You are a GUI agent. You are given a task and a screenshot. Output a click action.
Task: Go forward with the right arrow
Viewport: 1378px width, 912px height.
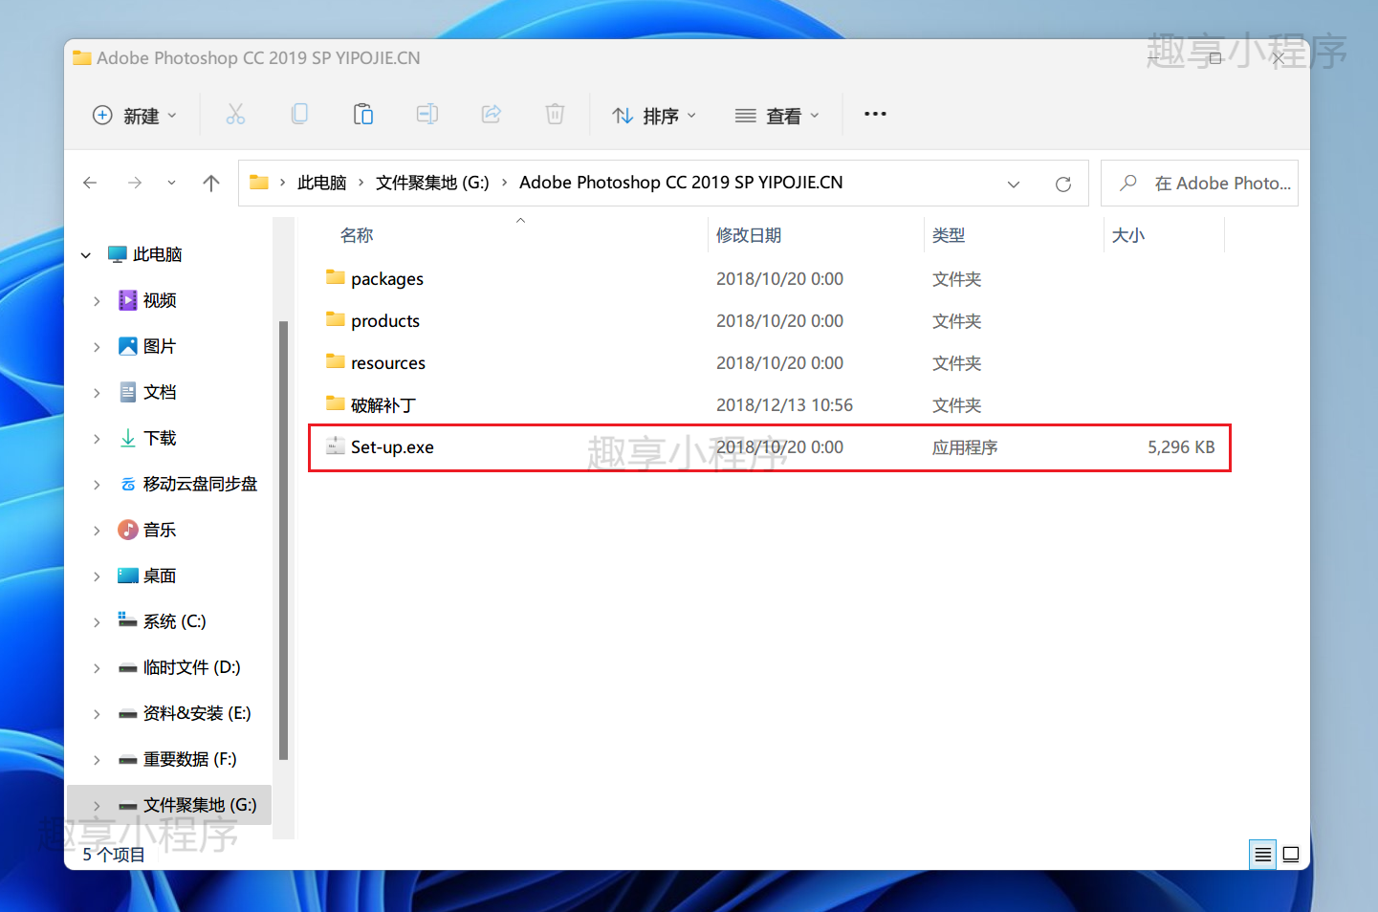pyautogui.click(x=135, y=183)
